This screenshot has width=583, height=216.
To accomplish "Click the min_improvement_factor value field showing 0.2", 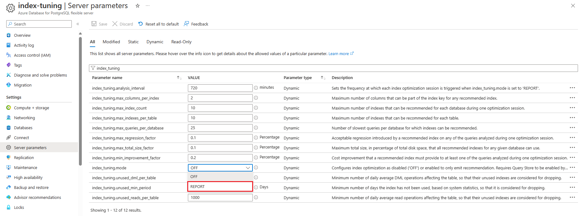I will 220,158.
